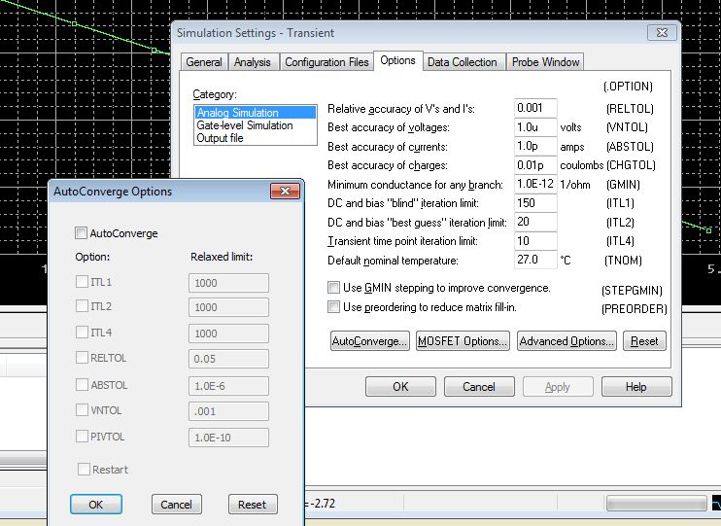This screenshot has height=526, width=721.
Task: Tick the ABSTOL option checkbox in AutoConverge
Action: [82, 384]
